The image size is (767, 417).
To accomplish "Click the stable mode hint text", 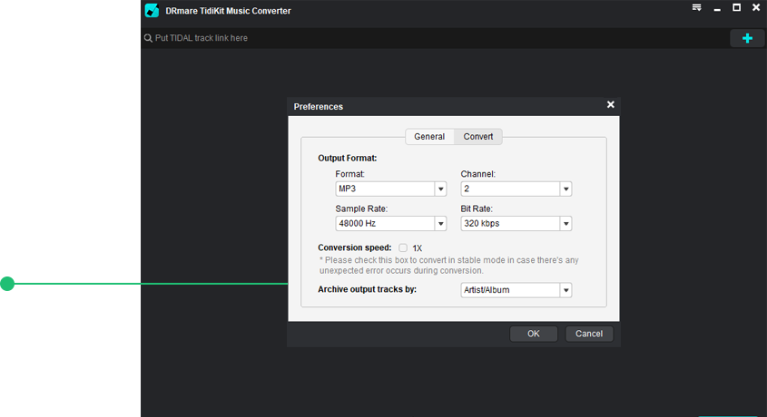I will pos(449,265).
